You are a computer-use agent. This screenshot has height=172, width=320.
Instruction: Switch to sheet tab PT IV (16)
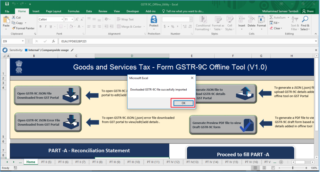(x=251, y=162)
